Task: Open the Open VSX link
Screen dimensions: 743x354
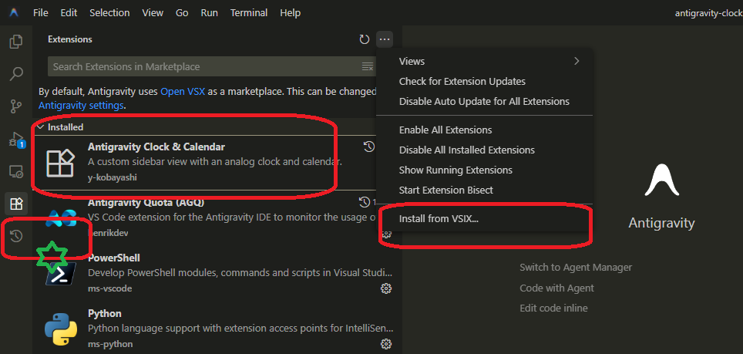Action: coord(183,92)
